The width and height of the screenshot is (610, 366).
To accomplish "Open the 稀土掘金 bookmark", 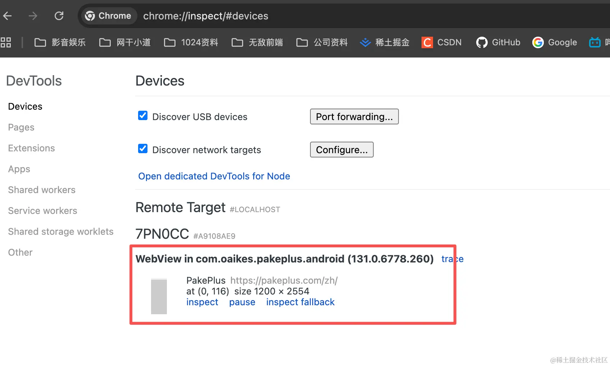I will 384,42.
